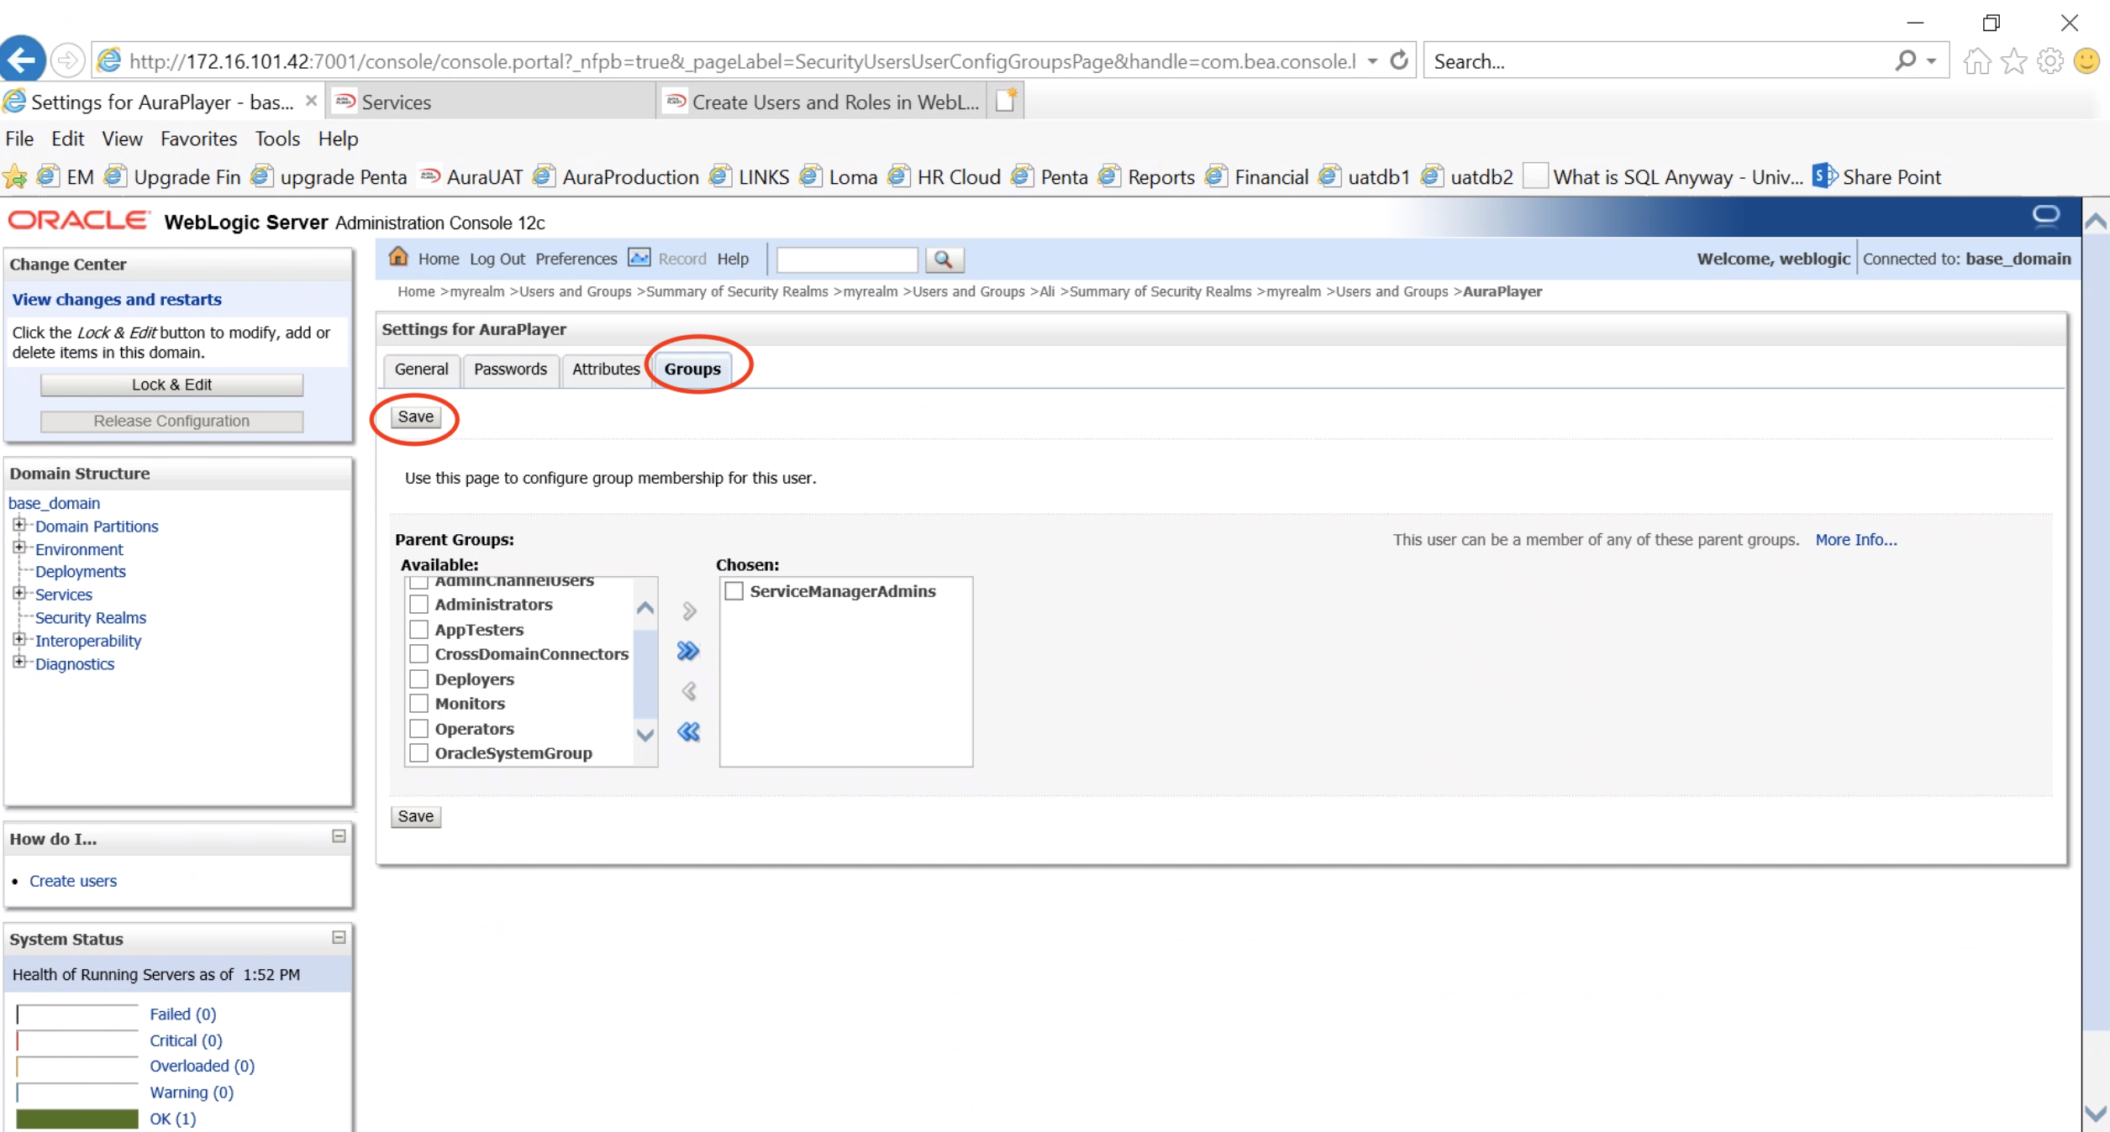Click the Log Out link

[497, 259]
